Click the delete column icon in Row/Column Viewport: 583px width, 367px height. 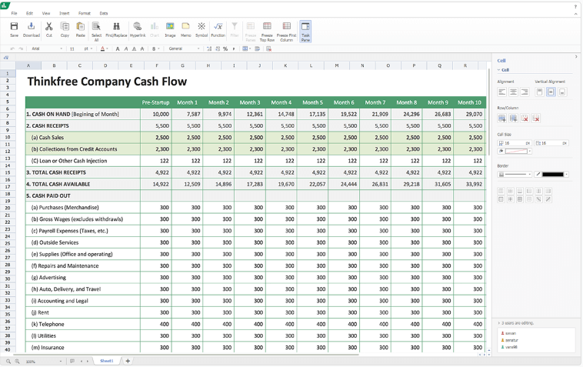(536, 118)
